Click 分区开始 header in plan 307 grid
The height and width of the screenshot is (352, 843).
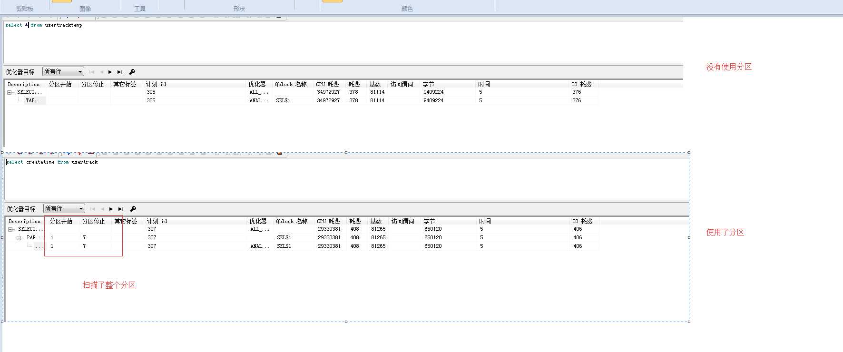[x=61, y=221]
